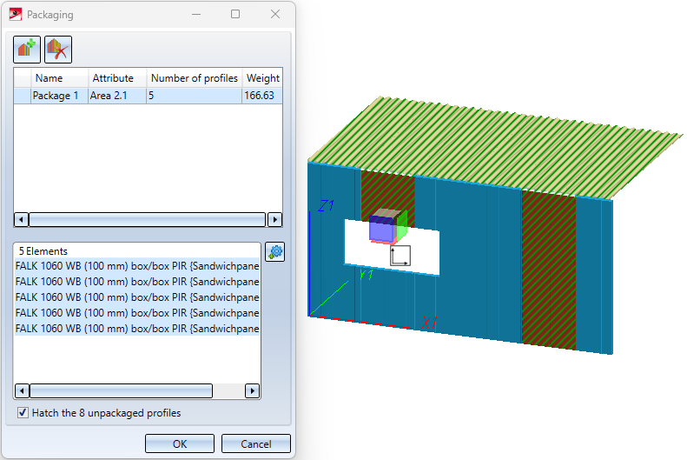This screenshot has height=460, width=687.
Task: Select the Area 2.1 attribute cell
Action: point(117,96)
